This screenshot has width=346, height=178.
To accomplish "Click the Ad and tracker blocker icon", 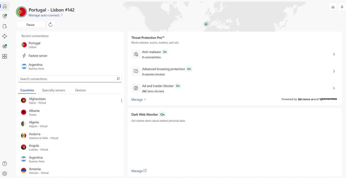I will 136,88.
